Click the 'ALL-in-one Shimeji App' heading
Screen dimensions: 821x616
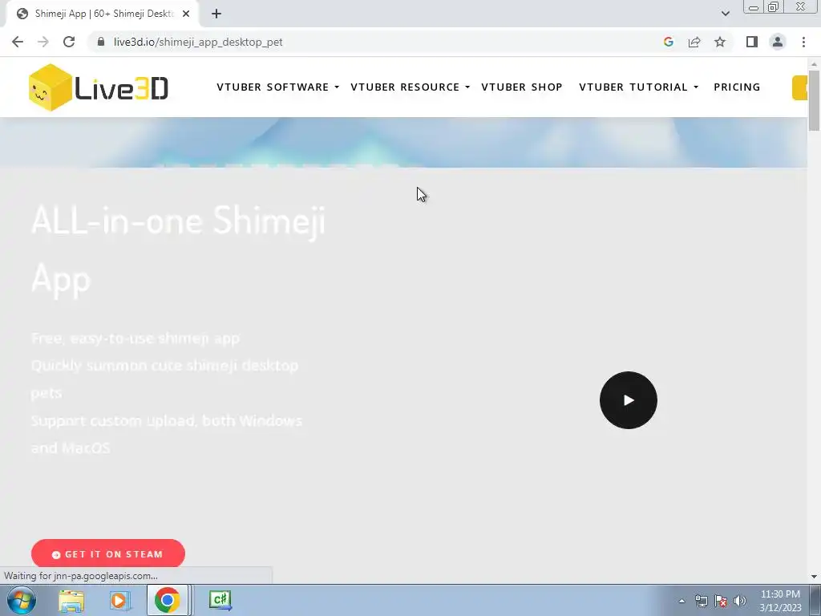(179, 250)
